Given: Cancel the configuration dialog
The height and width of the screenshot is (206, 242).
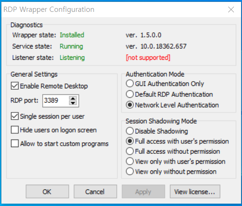Looking at the screenshot, I should [95, 191].
